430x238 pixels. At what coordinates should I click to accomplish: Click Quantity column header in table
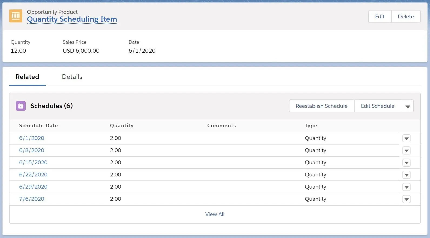point(122,126)
